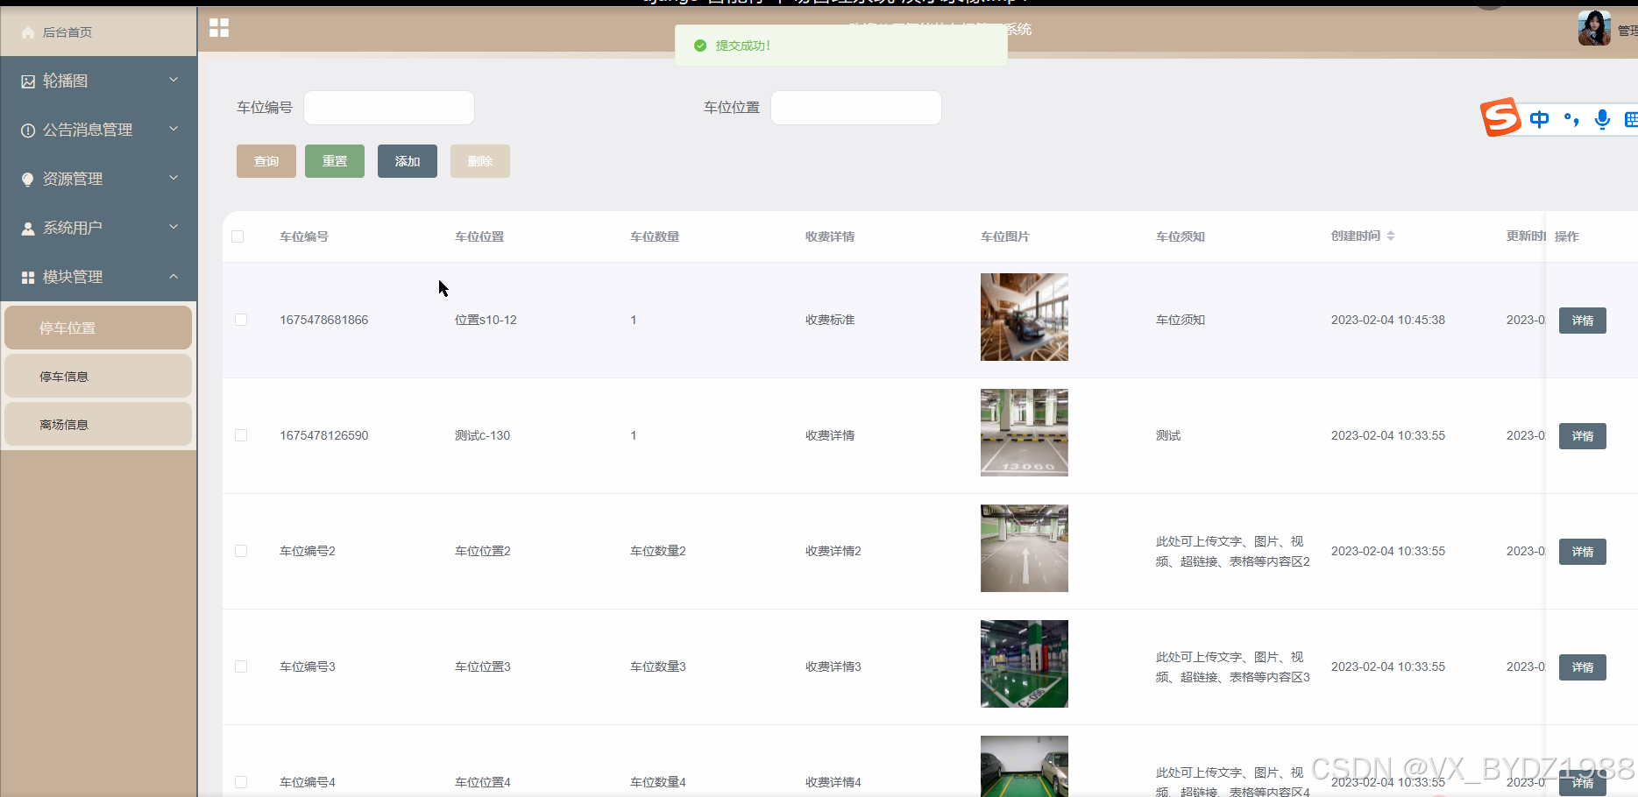Click the 查询 search button
The width and height of the screenshot is (1638, 797).
[x=266, y=161]
